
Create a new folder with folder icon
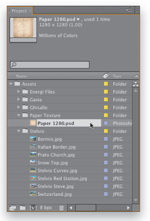coord(23,208)
